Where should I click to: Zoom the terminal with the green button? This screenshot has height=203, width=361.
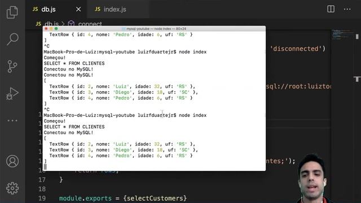(x=56, y=29)
